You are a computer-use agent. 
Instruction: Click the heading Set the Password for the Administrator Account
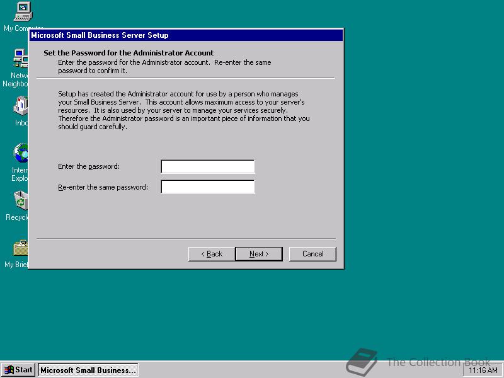click(x=129, y=53)
